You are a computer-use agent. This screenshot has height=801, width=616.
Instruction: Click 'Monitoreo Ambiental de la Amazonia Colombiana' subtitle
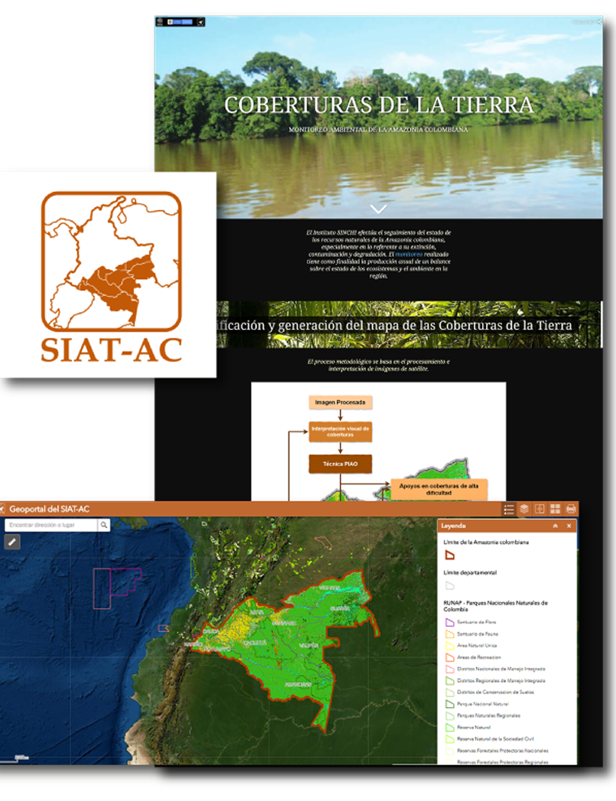(x=379, y=130)
